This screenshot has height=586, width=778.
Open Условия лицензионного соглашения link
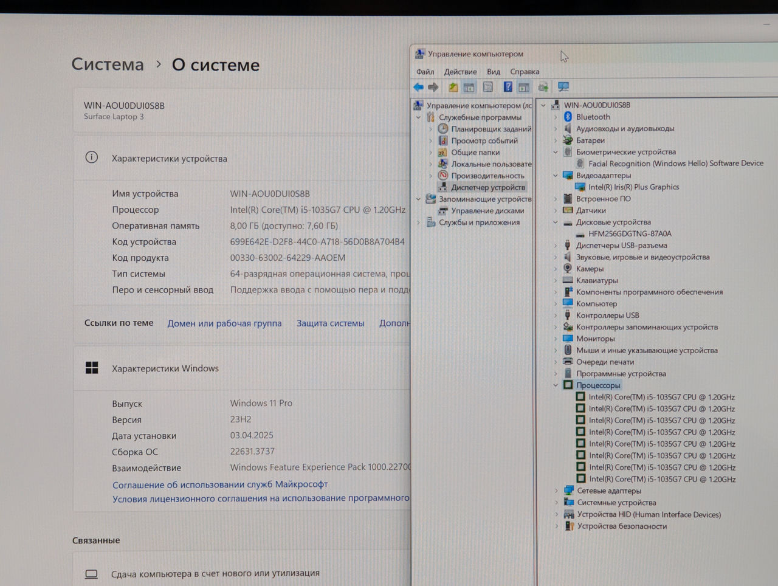click(261, 498)
